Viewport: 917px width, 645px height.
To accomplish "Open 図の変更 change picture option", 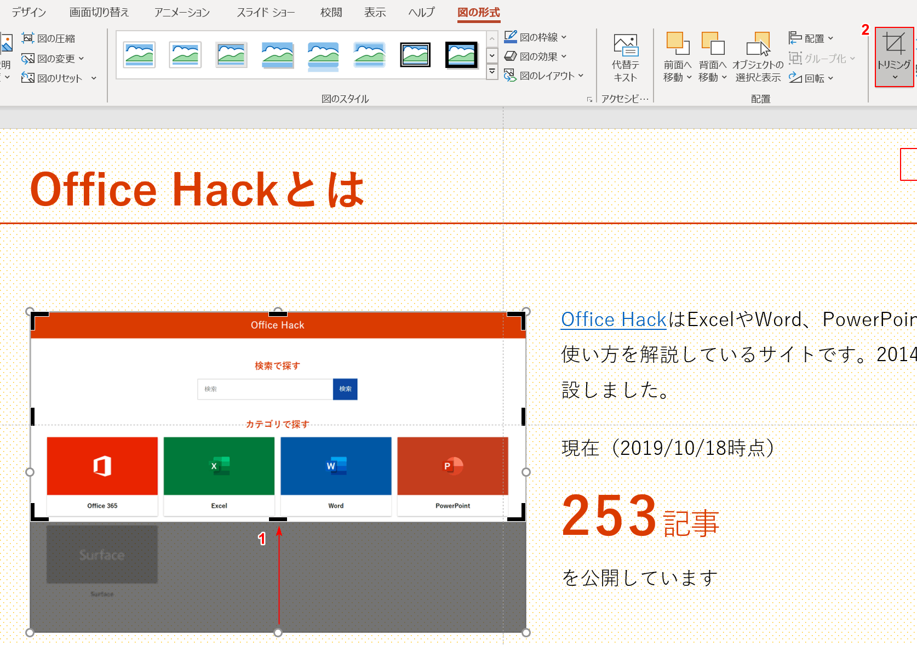I will click(53, 59).
